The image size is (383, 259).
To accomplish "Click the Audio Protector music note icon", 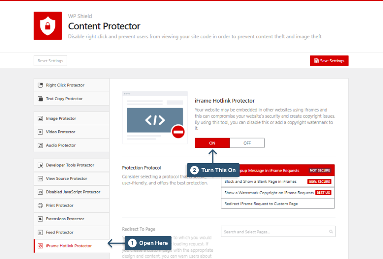I will tap(40, 145).
